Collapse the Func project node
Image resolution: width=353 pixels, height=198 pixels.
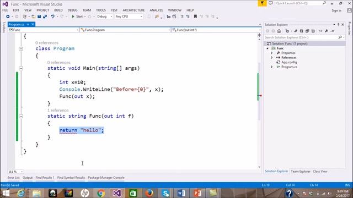(x=268, y=48)
